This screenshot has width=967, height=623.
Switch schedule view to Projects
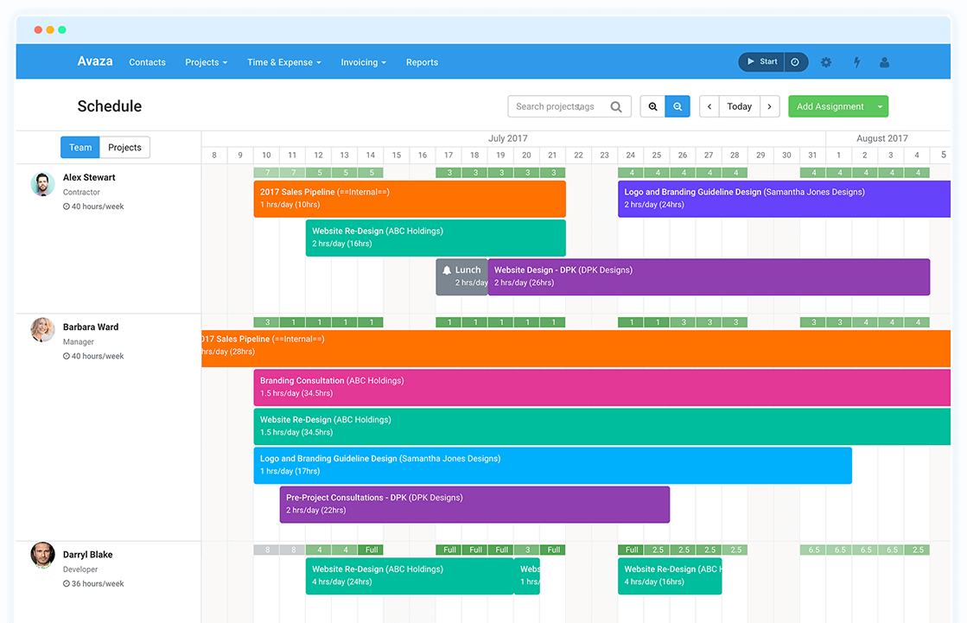pyautogui.click(x=124, y=148)
